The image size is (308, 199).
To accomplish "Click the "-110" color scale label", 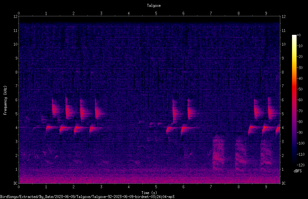I will (x=300, y=154).
